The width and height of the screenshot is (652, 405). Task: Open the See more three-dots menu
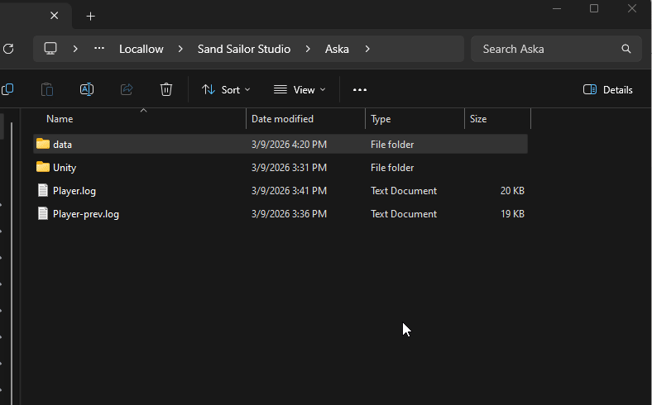coord(359,89)
